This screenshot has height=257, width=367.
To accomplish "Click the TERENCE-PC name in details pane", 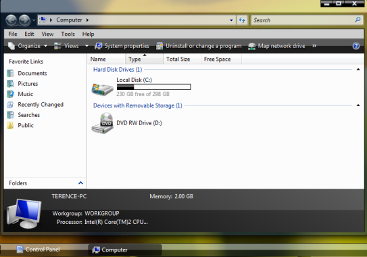I will point(69,196).
